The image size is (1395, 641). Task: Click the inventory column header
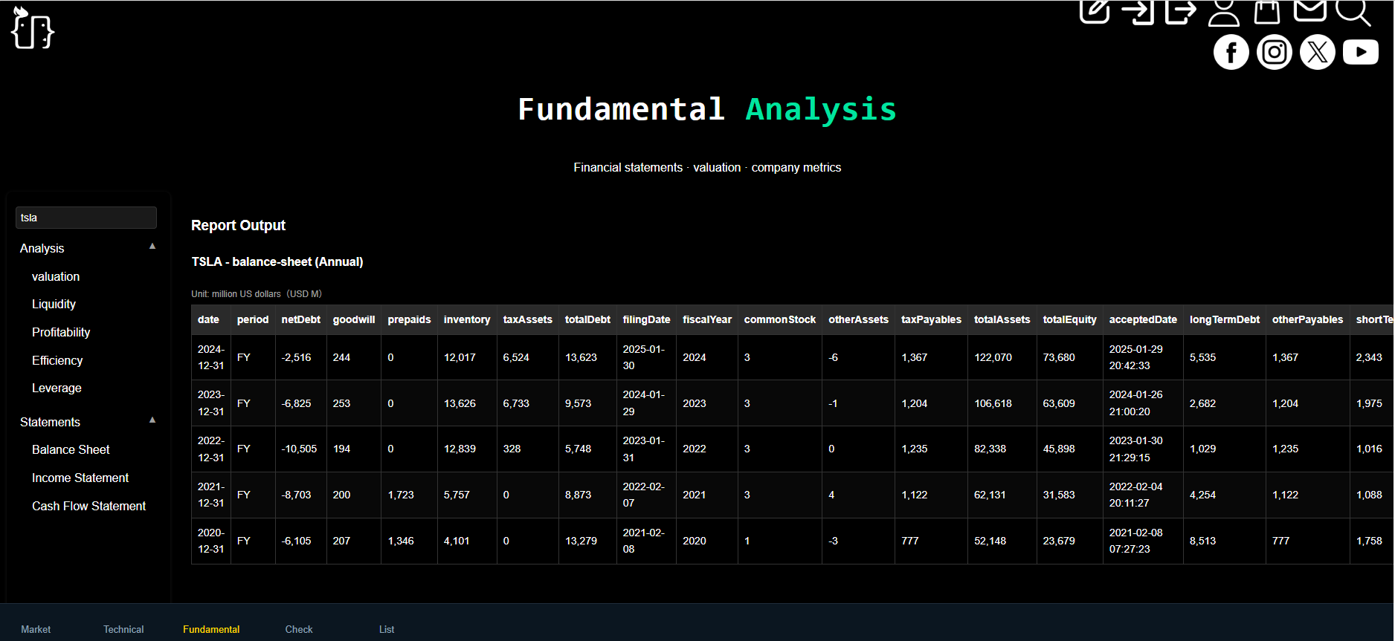point(467,319)
